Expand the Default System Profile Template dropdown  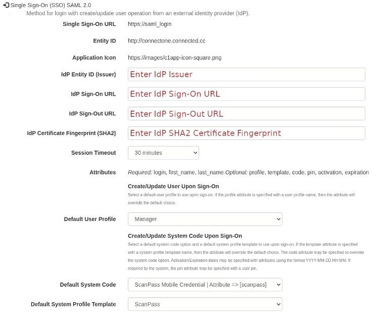coord(205,304)
